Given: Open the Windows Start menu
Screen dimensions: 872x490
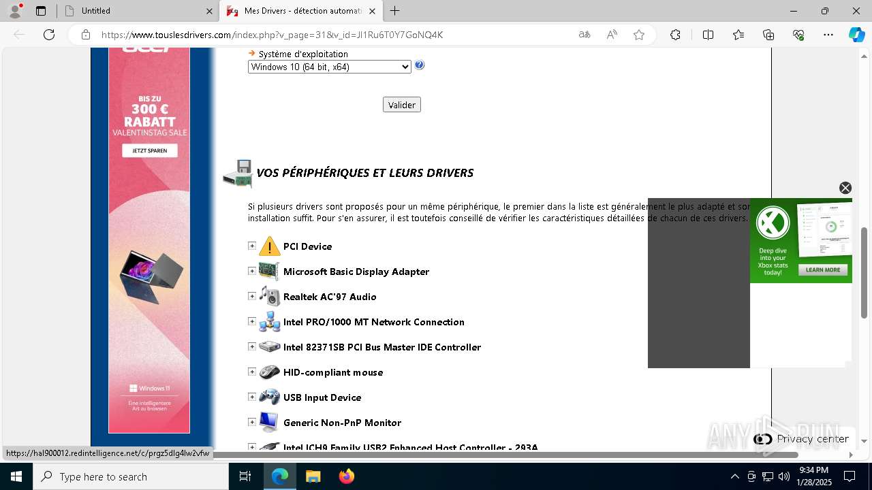Looking at the screenshot, I should 16,476.
